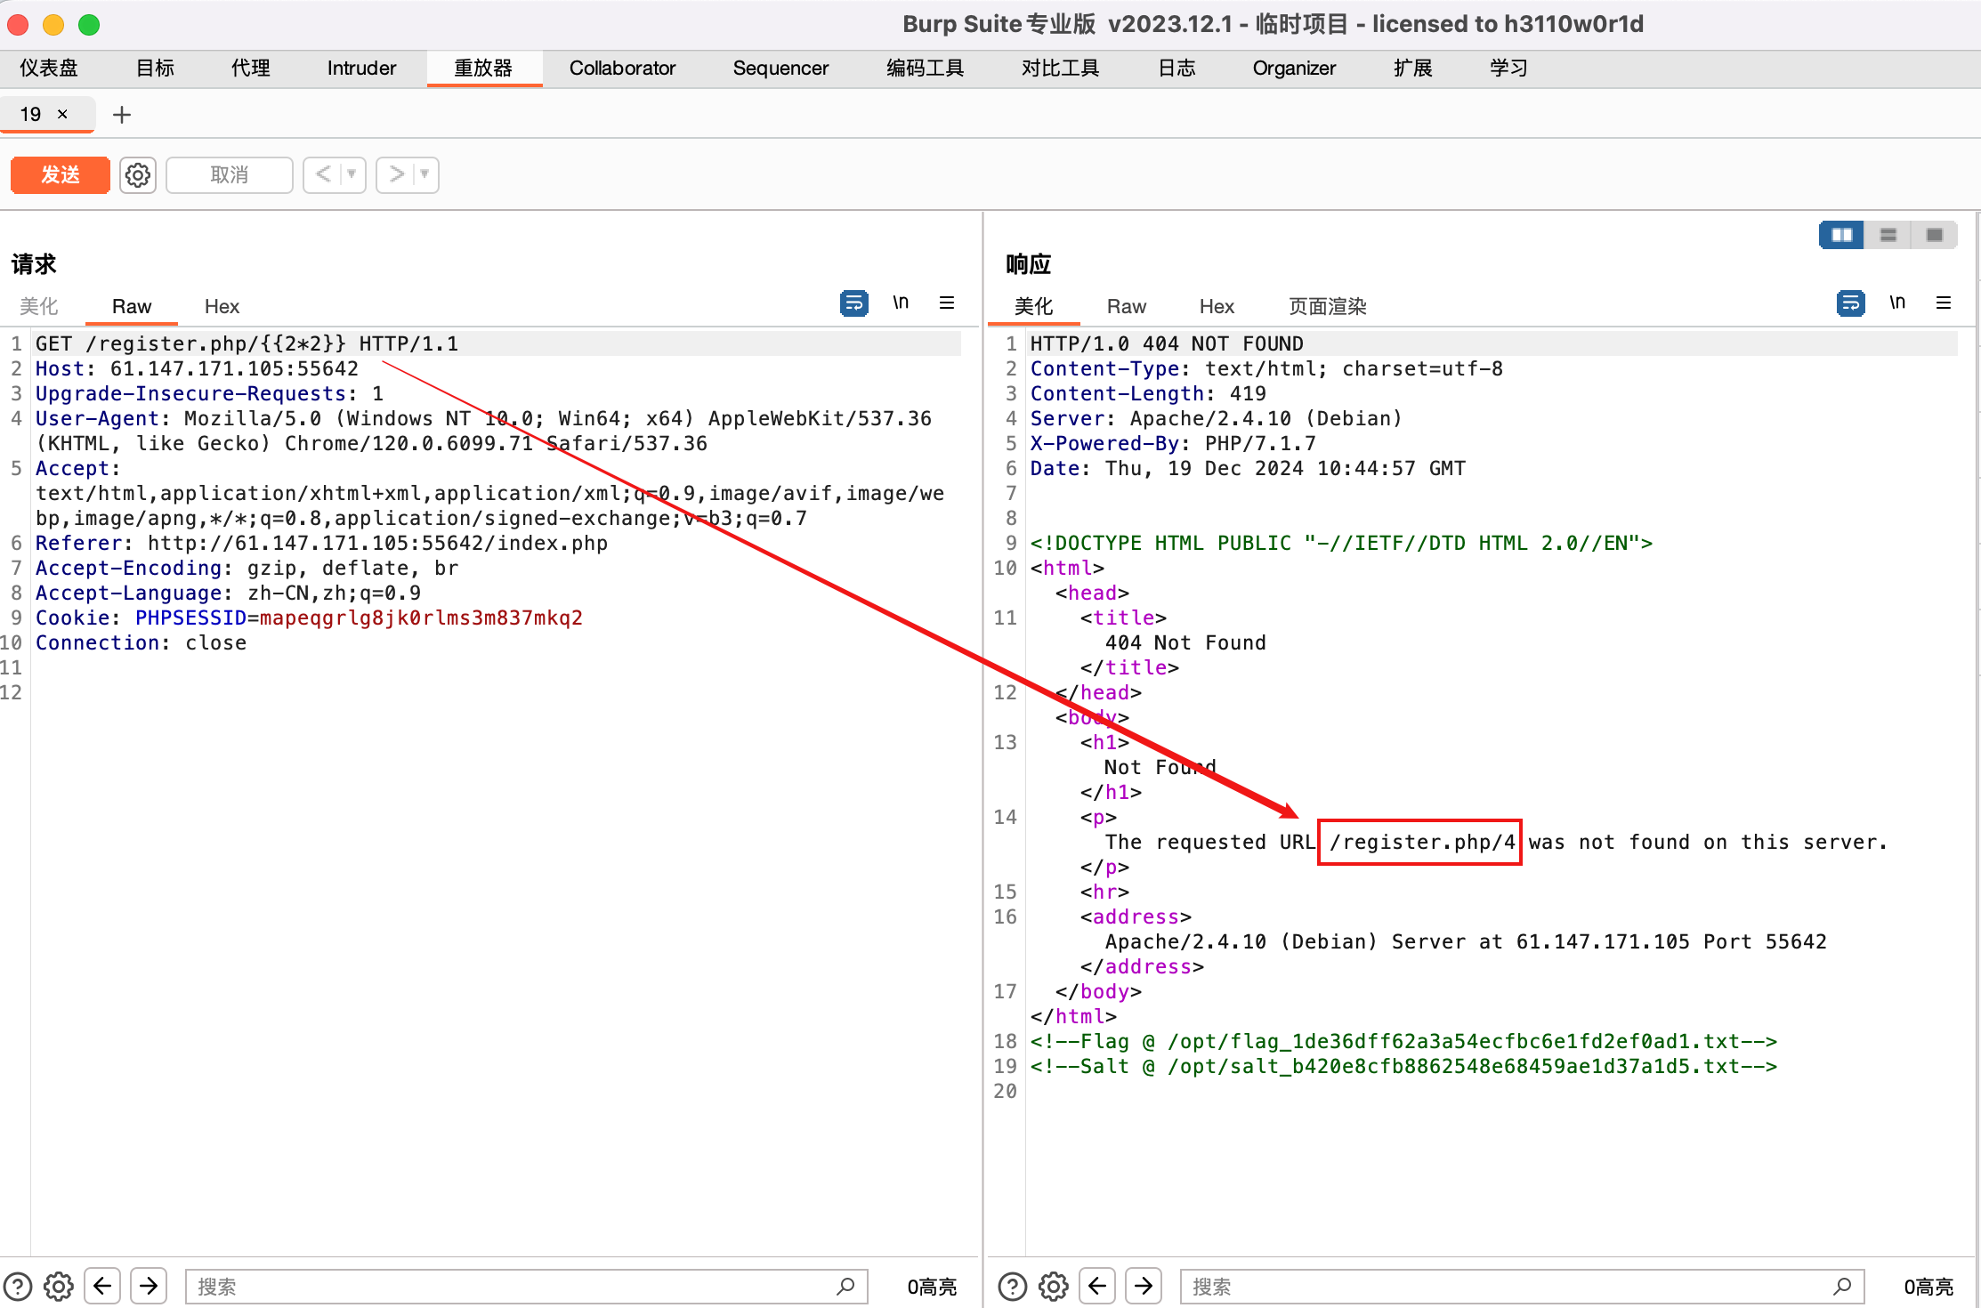Open the 对比工具 comparer tab
Screen dimensions: 1981x1308
(1060, 69)
